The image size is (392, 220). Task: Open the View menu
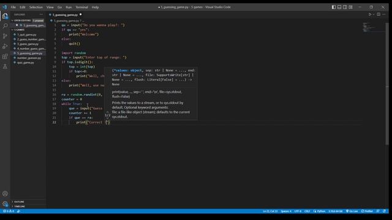point(50,7)
